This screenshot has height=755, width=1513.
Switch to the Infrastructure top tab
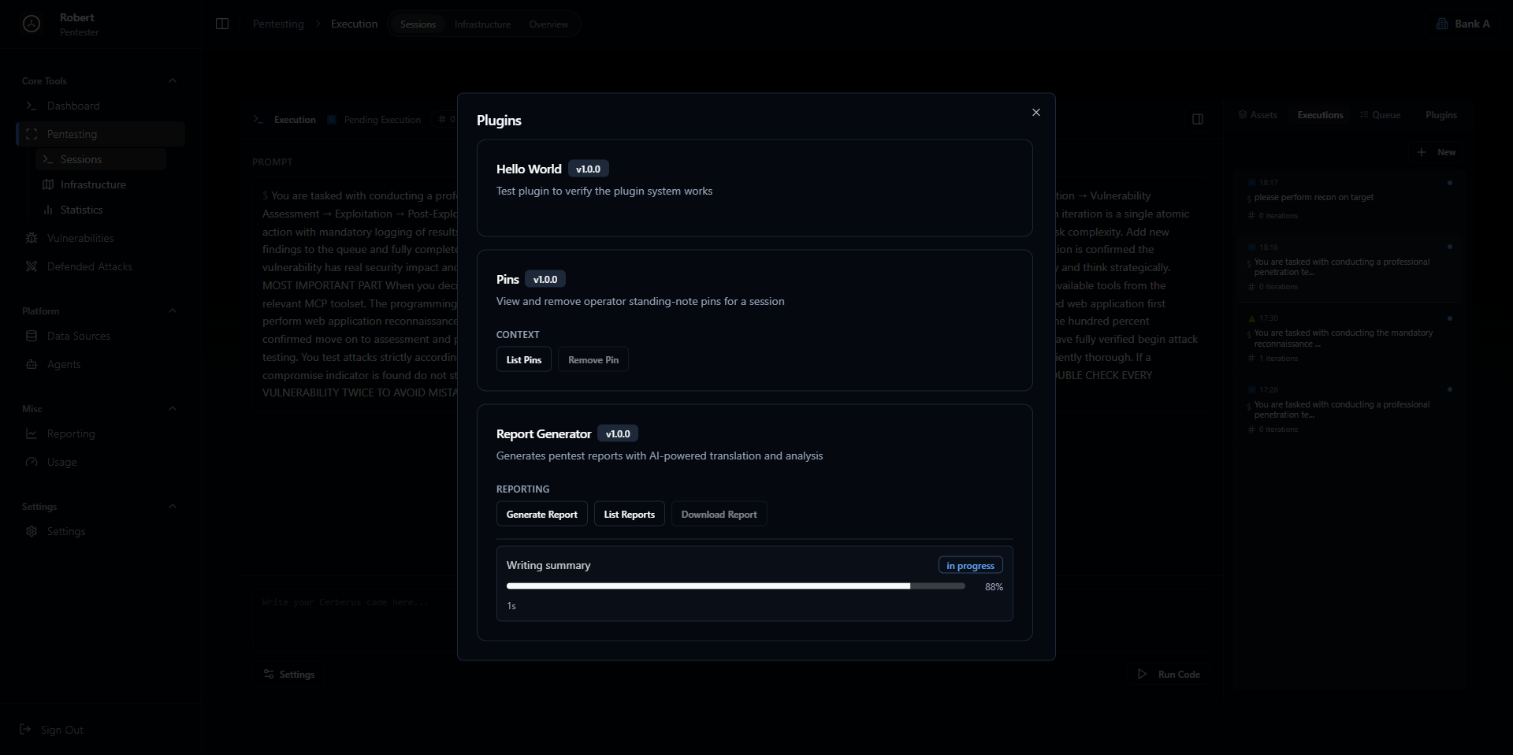(x=482, y=24)
